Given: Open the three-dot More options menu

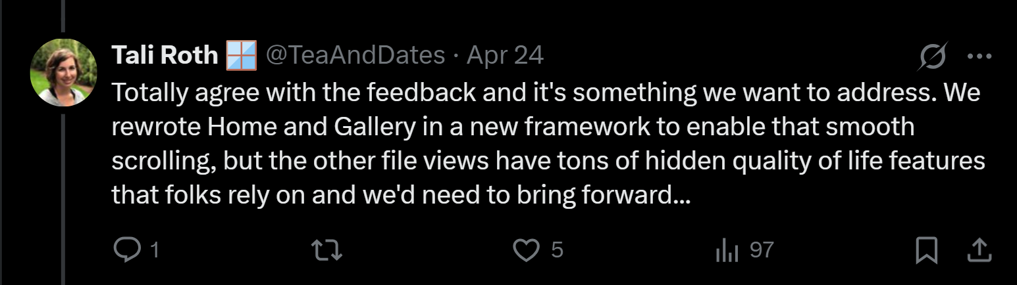Looking at the screenshot, I should tap(979, 56).
